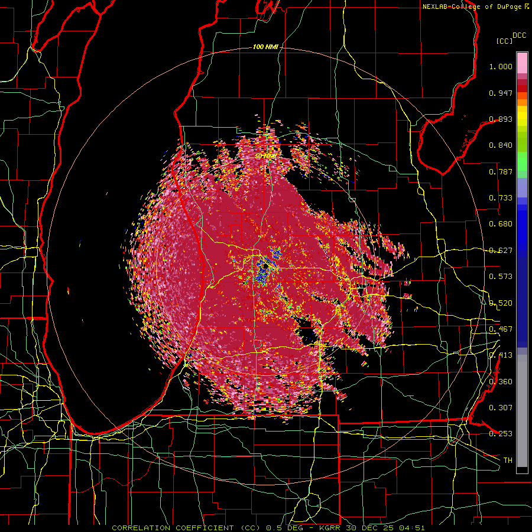Image resolution: width=532 pixels, height=532 pixels.
Task: Click the 0.947 scale value
Action: pos(501,93)
